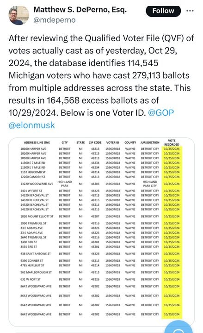Click the VOTER ID column header
This screenshot has height=333, width=203.
click(x=112, y=142)
